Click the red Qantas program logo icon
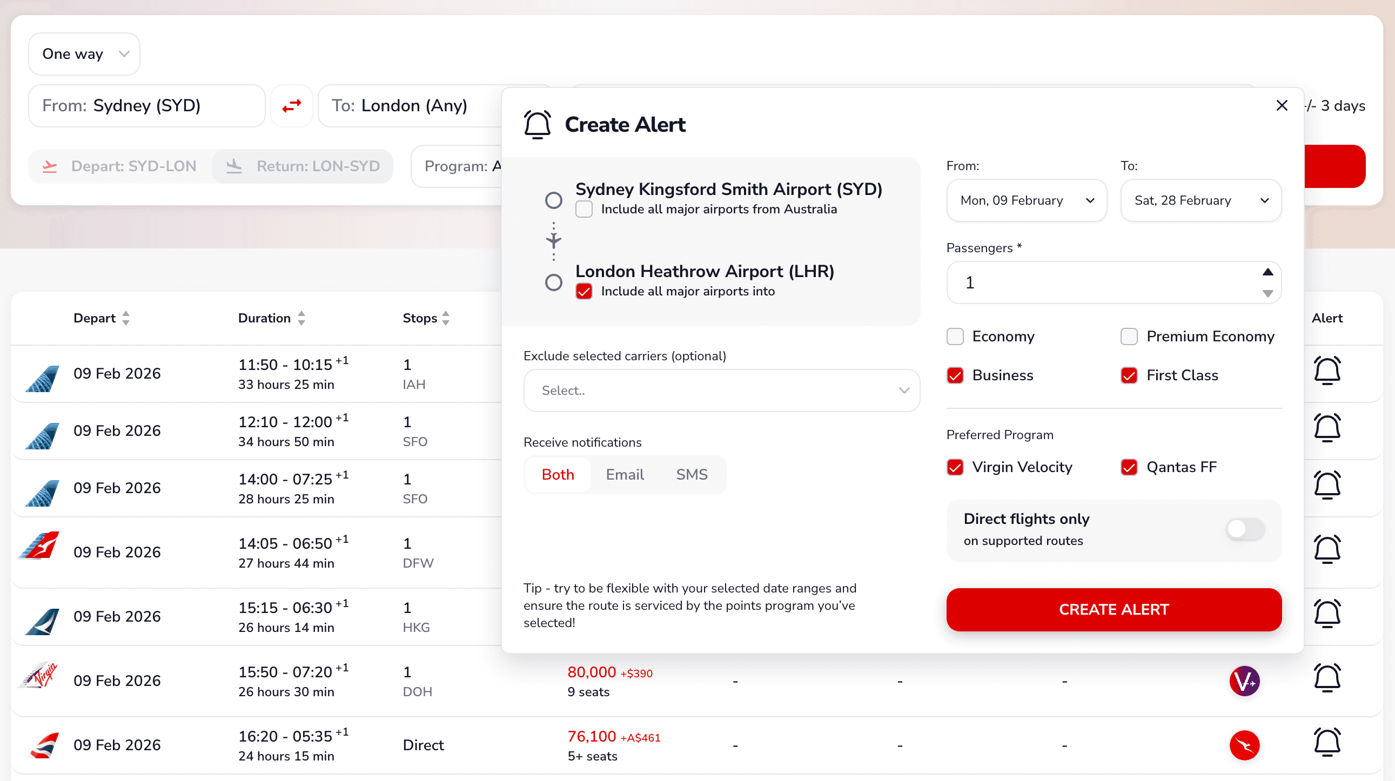Image resolution: width=1395 pixels, height=781 pixels. (x=1244, y=745)
